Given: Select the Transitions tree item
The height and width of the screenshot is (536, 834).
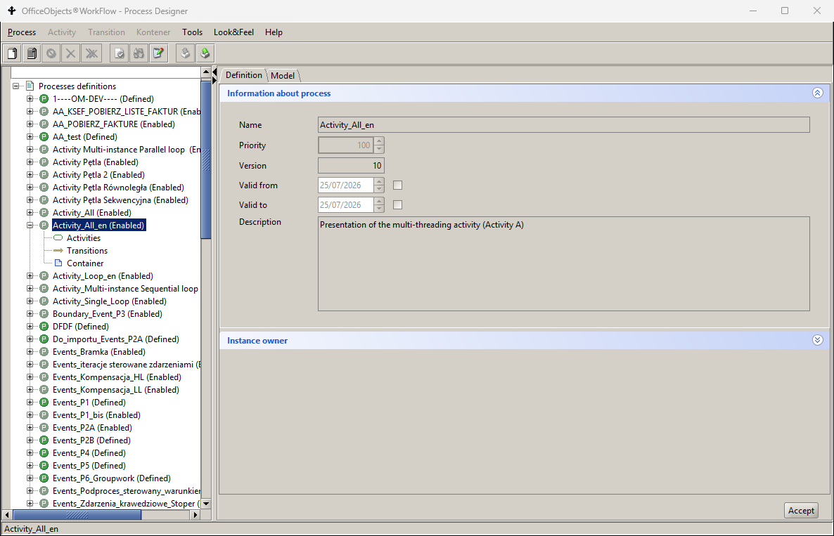Looking at the screenshot, I should pos(87,250).
